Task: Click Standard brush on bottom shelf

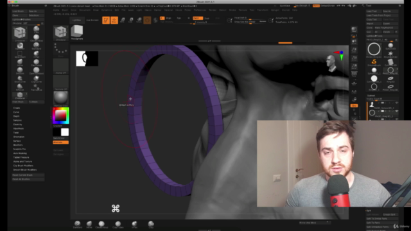Action: 77,225
